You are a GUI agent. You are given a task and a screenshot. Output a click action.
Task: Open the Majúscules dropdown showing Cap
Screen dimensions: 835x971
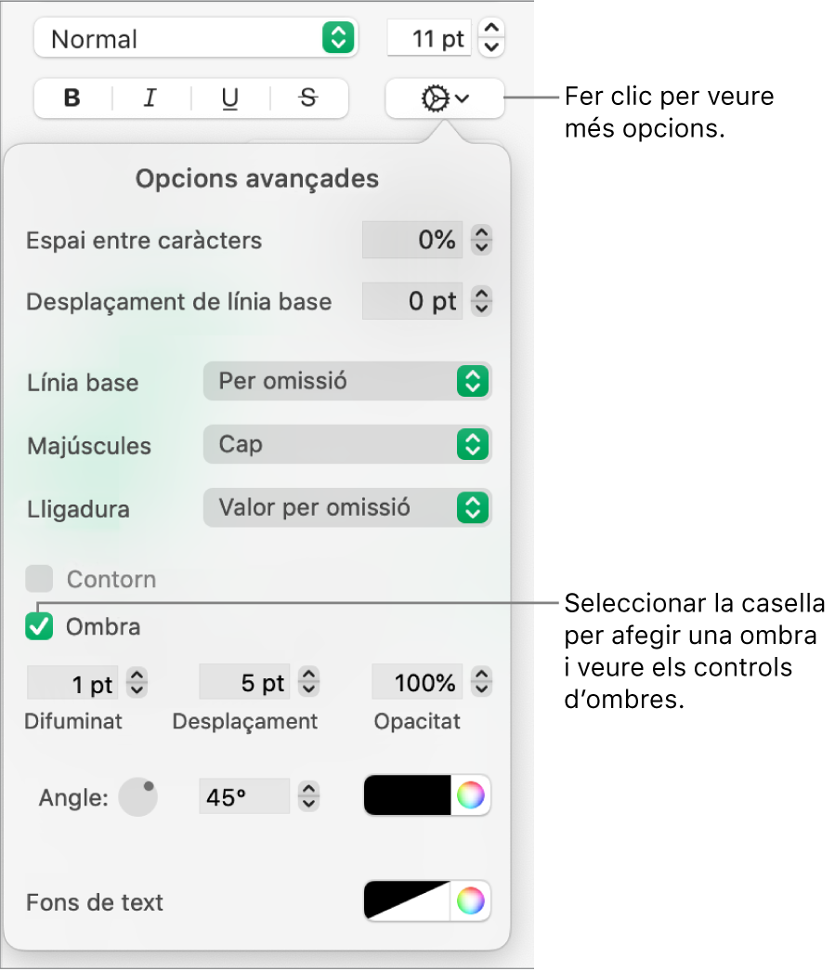[347, 444]
